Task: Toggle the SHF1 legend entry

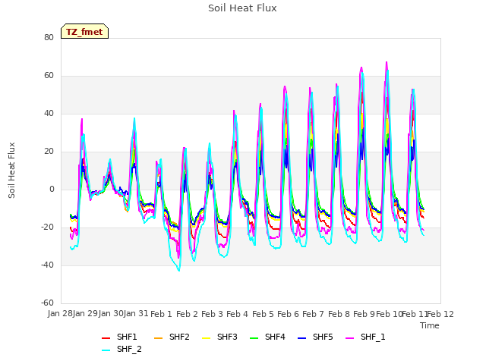Action: 119,337
